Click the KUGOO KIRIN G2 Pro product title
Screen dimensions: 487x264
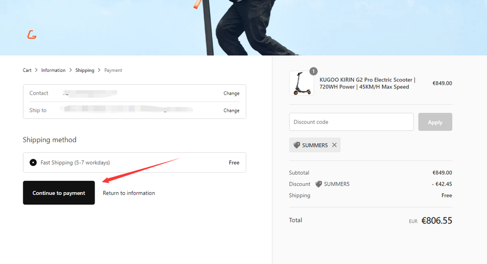(x=368, y=83)
